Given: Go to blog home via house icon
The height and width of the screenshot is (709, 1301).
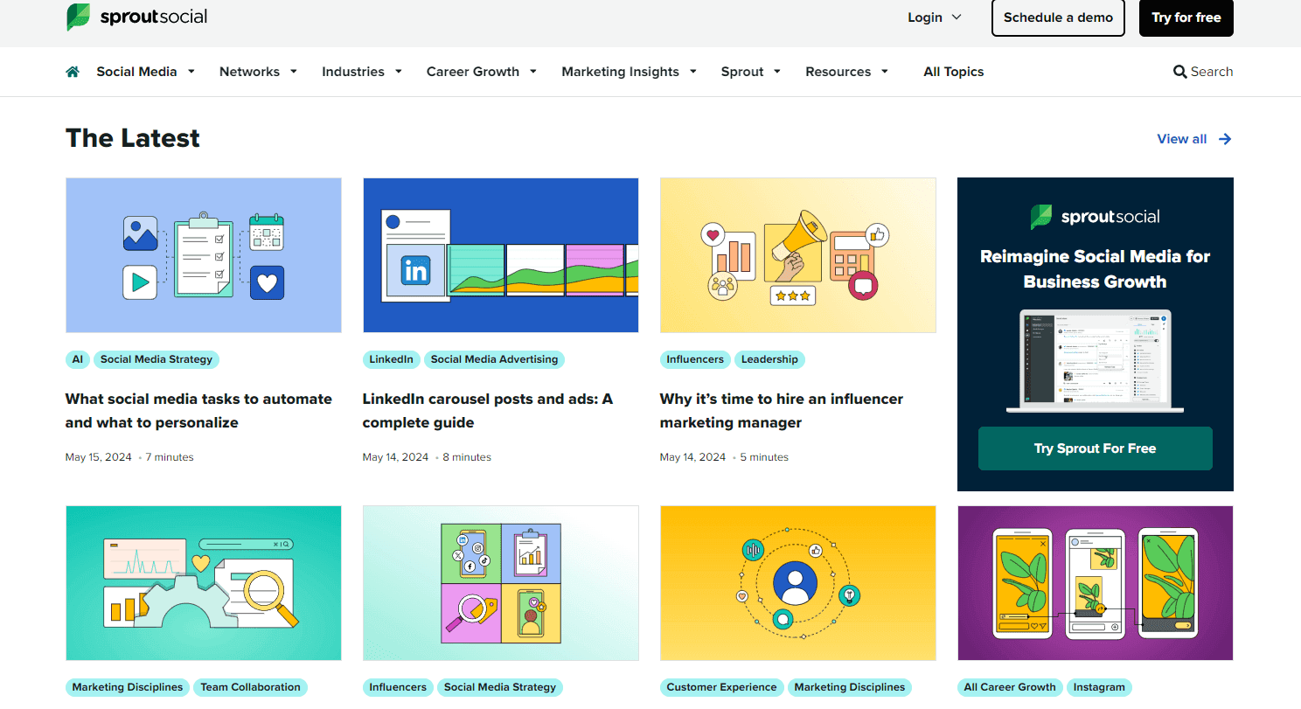Looking at the screenshot, I should point(73,72).
